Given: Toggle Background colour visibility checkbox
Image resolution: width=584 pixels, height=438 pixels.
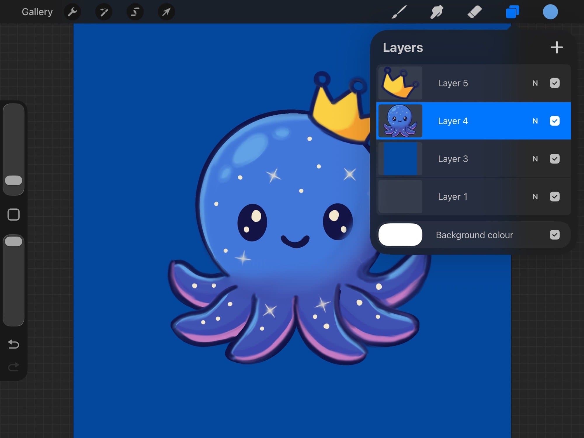Looking at the screenshot, I should tap(555, 235).
